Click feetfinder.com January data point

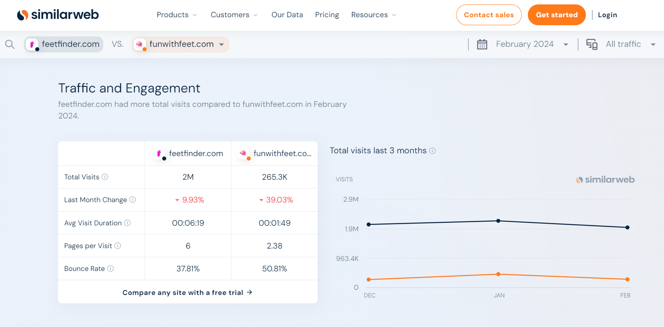pyautogui.click(x=498, y=221)
